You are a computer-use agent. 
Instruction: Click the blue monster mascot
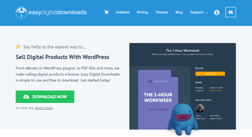pyautogui.click(x=183, y=119)
